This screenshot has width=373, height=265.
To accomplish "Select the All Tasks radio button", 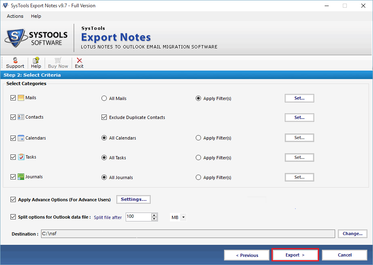I will 104,158.
